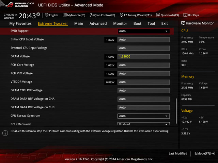This screenshot has width=218, height=163.
Task: Click MyFavorite(F3) label
Action: pos(76,15)
